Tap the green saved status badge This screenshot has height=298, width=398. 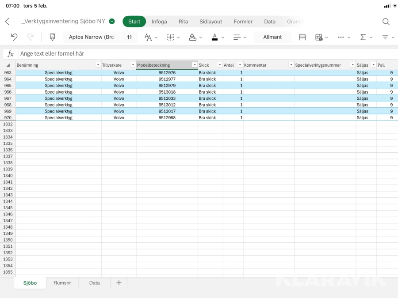[112, 21]
